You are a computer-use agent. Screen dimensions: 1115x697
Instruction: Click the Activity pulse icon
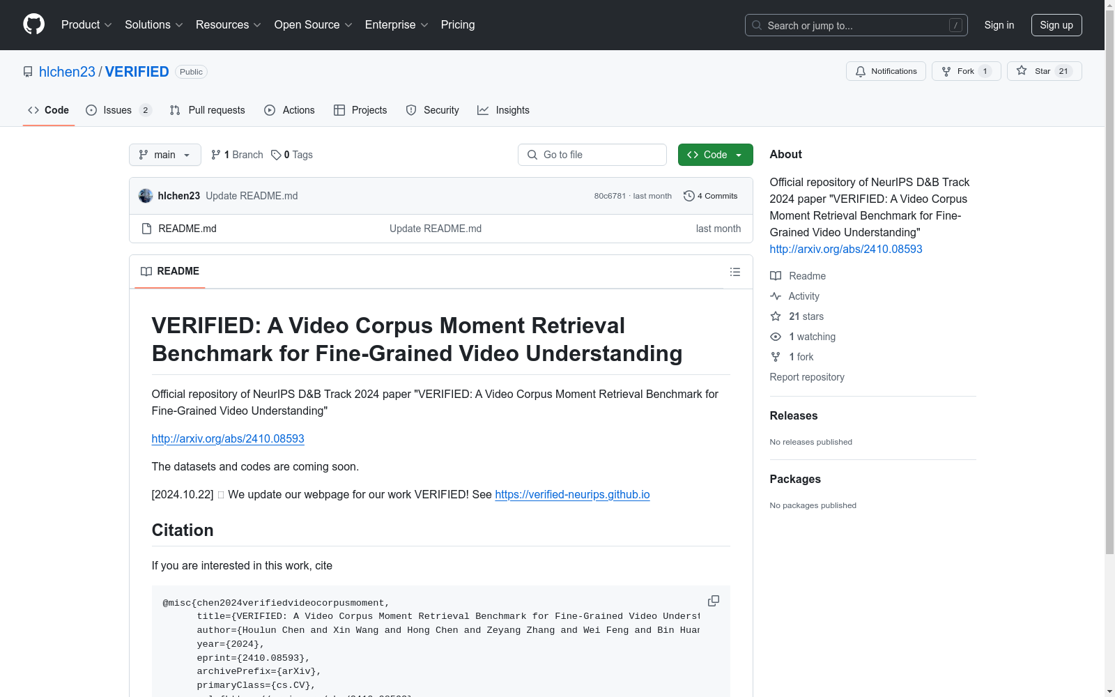pyautogui.click(x=776, y=296)
